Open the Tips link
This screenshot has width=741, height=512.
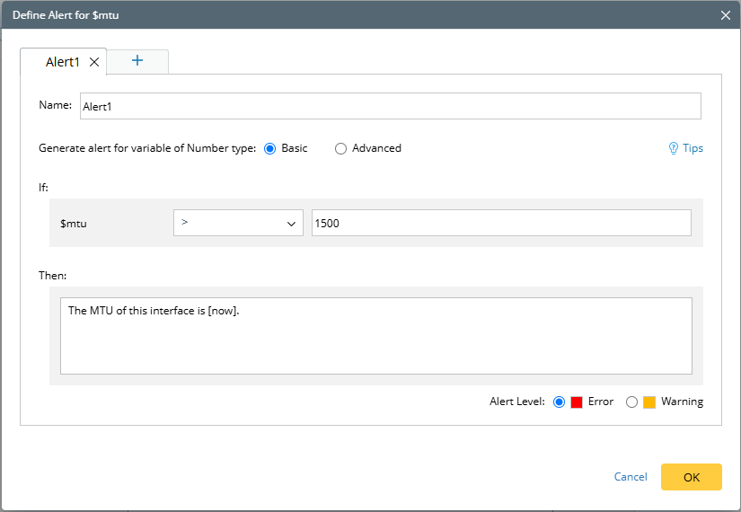click(692, 148)
